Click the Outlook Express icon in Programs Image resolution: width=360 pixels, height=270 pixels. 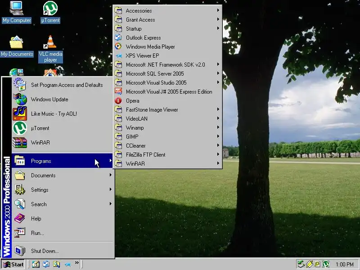tap(118, 37)
